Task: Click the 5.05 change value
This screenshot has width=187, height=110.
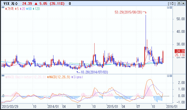Action: (44, 3)
